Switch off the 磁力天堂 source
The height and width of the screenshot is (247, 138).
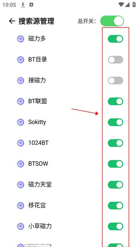115,185
